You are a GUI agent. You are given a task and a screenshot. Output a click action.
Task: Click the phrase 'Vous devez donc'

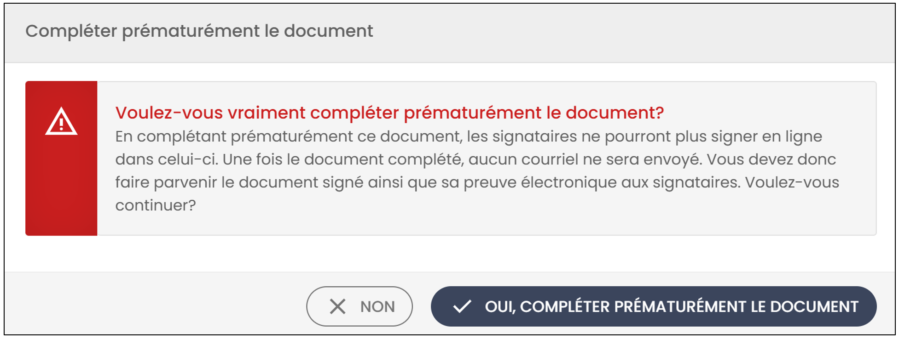(771, 159)
